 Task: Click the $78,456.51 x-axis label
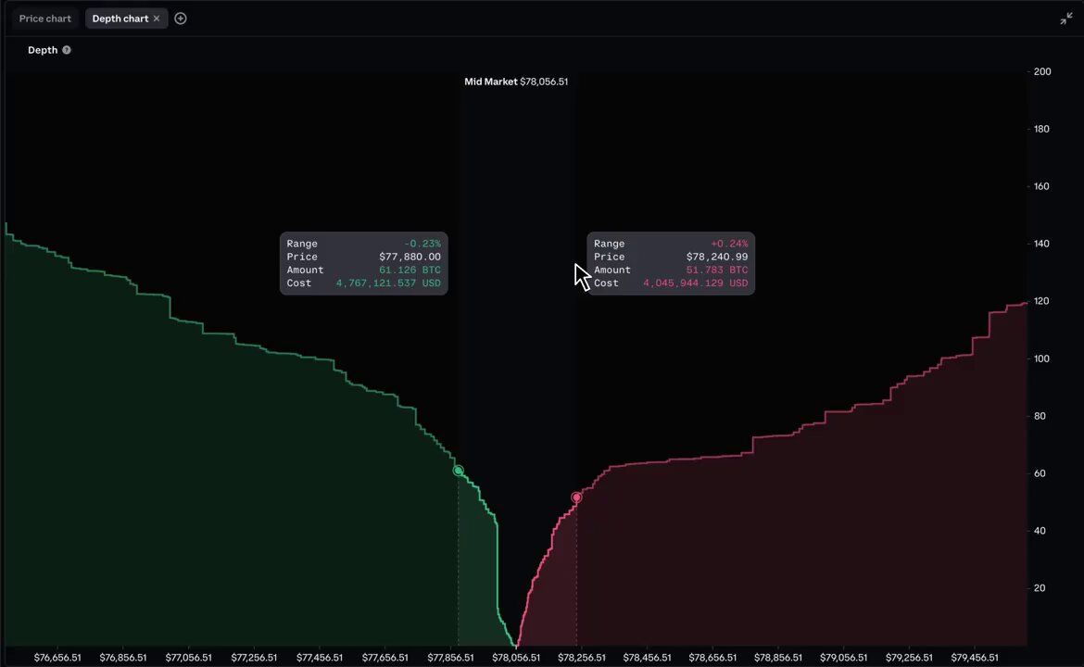[x=647, y=658]
